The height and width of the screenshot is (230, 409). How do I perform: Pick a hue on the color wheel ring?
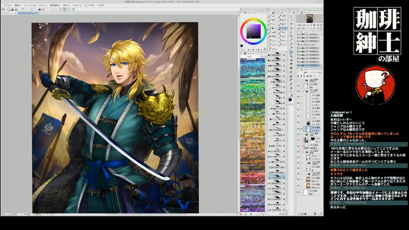pos(253,20)
